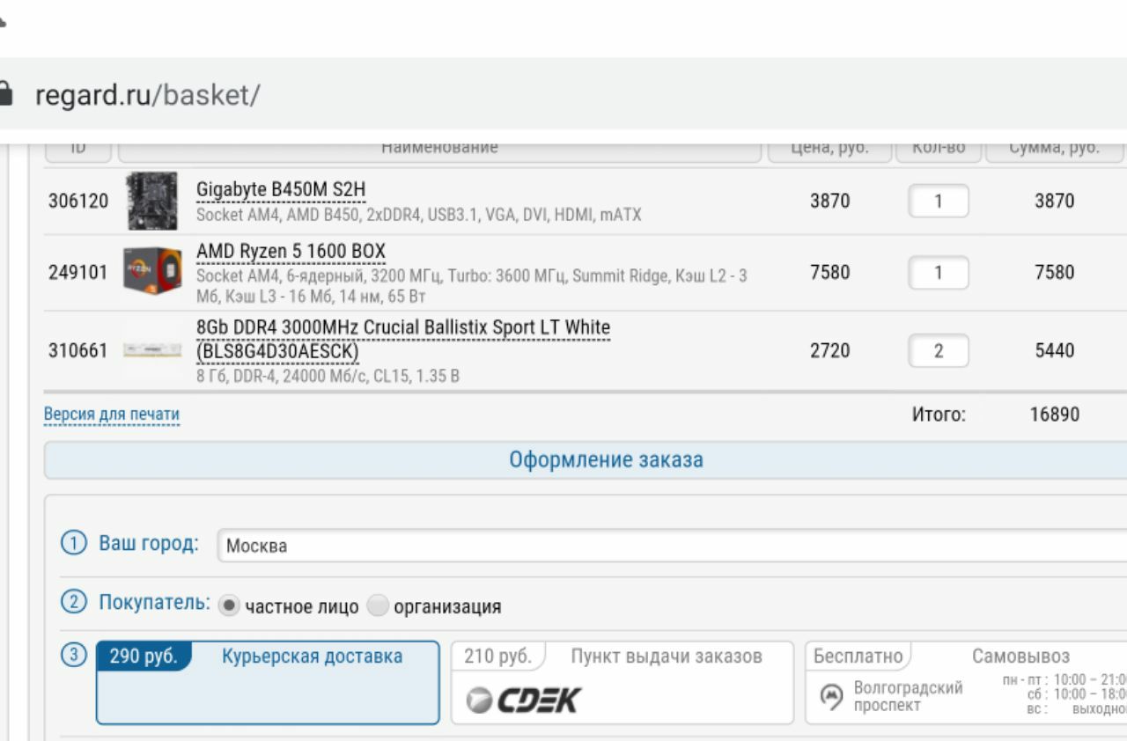The image size is (1127, 741).
Task: Click the lock icon in address bar
Action: [4, 94]
